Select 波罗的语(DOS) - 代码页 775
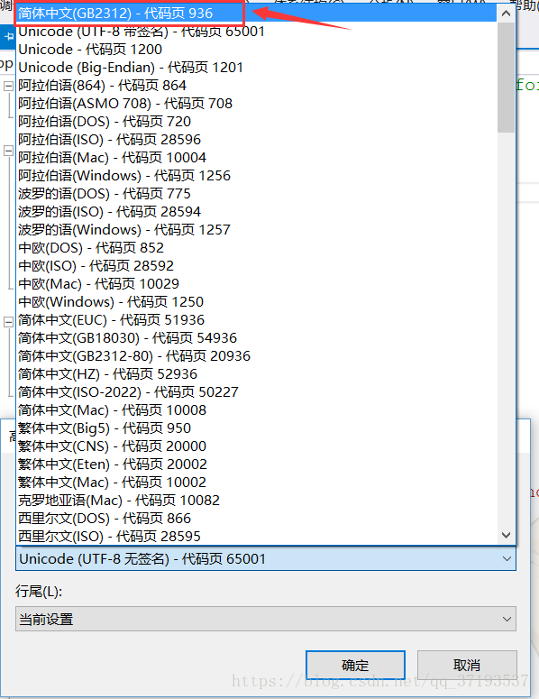539x699 pixels. pos(257,194)
